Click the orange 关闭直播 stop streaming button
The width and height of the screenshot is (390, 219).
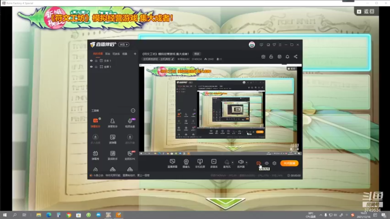point(289,163)
